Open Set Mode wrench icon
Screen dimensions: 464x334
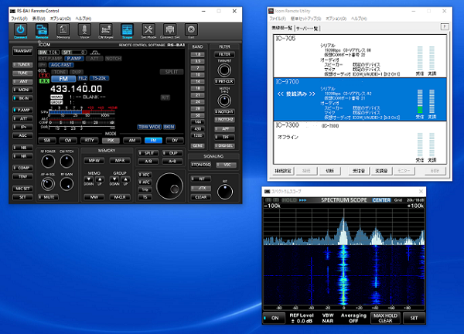pyautogui.click(x=148, y=30)
